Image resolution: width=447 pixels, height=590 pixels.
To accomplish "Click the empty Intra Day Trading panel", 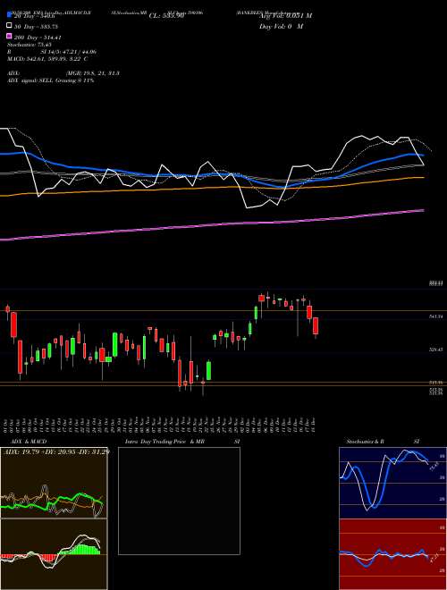I will (x=179, y=501).
